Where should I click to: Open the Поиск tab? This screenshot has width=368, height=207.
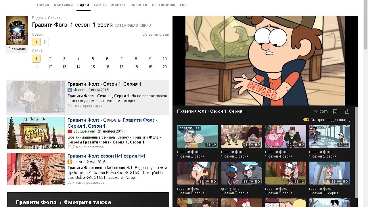(x=43, y=5)
